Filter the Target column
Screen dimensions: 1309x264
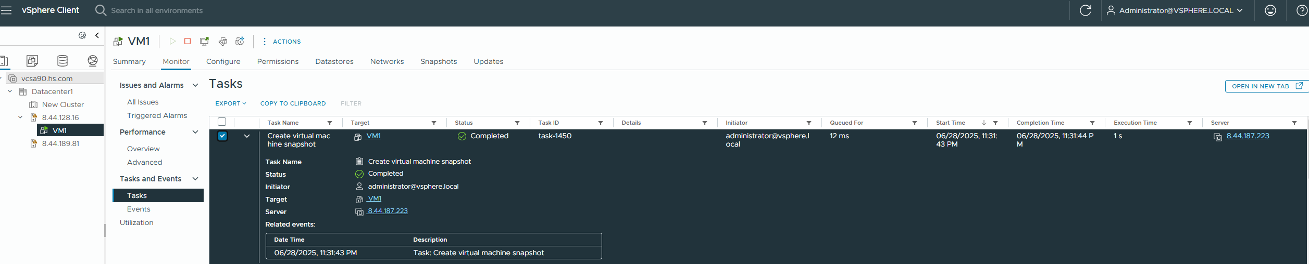coord(434,123)
